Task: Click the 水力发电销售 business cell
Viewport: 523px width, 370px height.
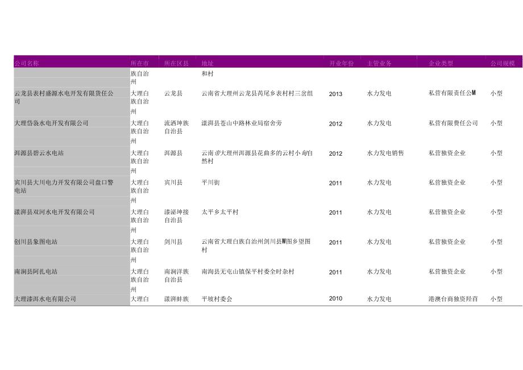Action: click(x=385, y=153)
